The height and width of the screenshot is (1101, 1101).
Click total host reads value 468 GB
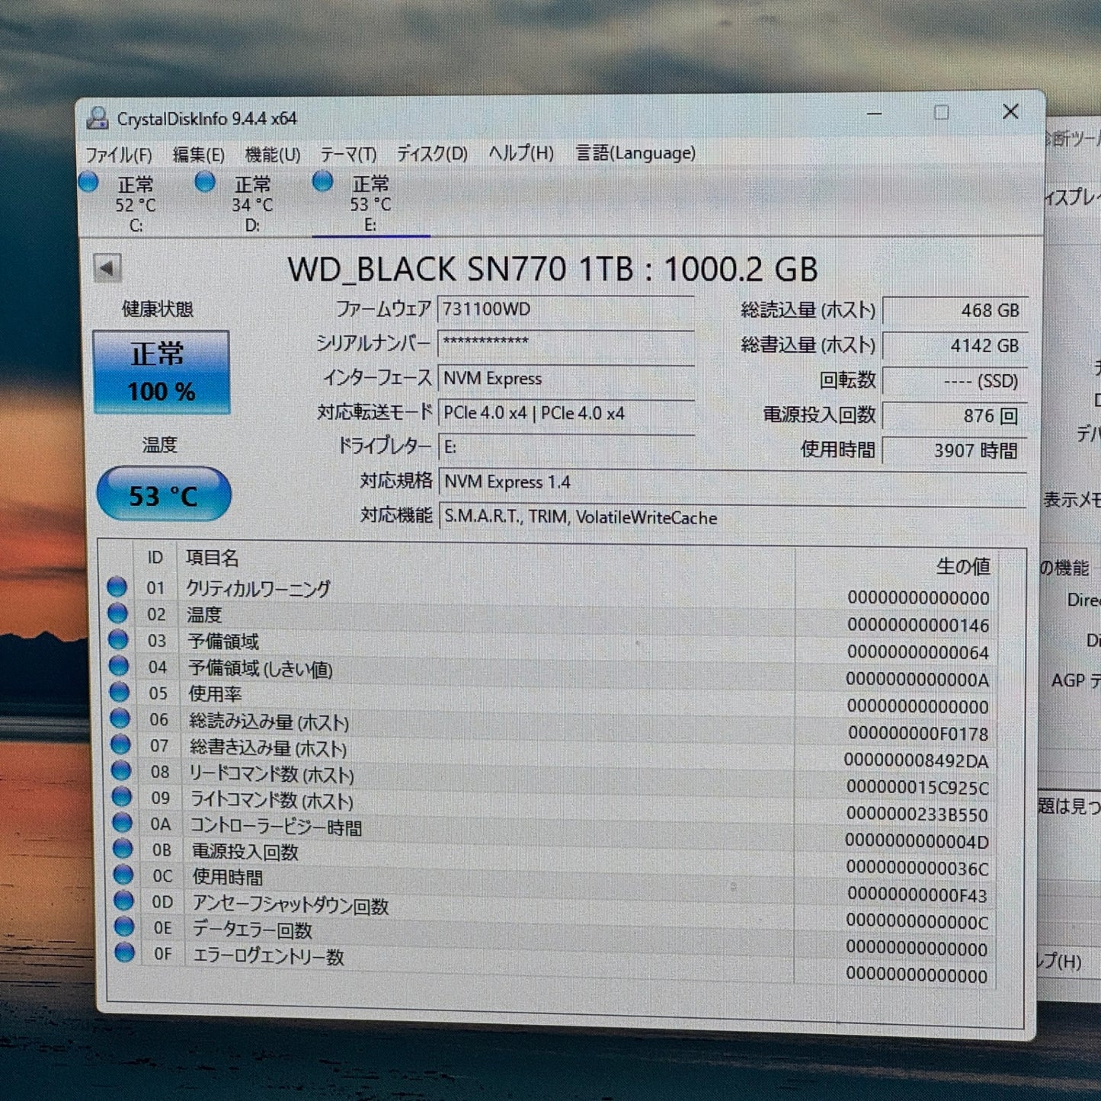[955, 310]
